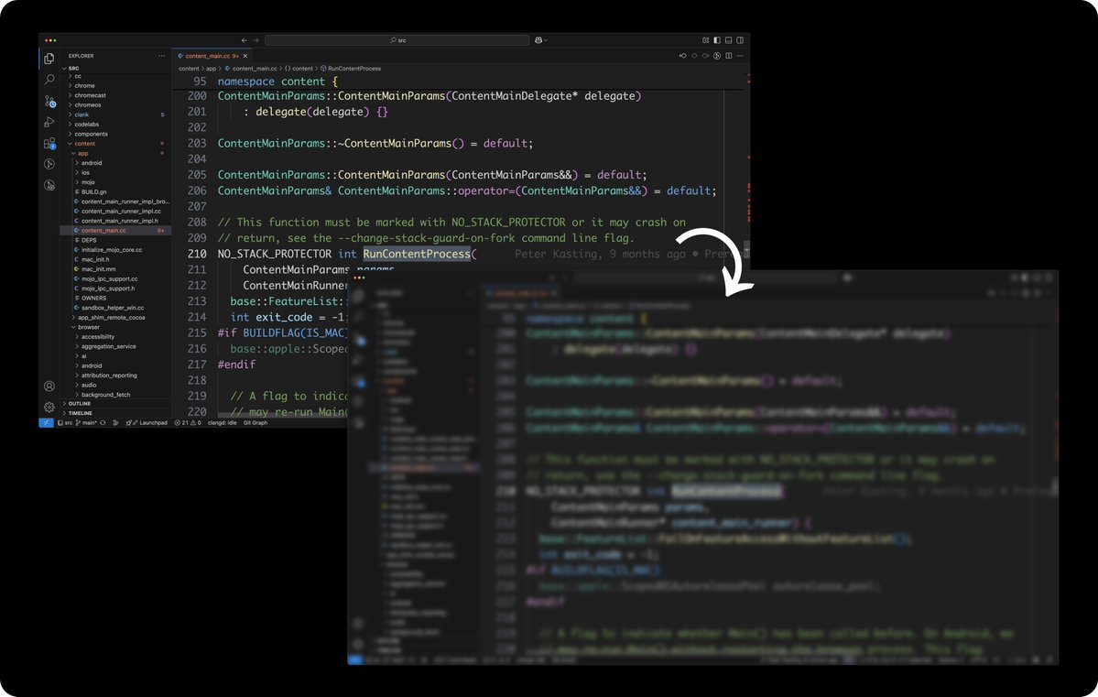Open the Search view in the activity bar
This screenshot has width=1098, height=697.
49,80
